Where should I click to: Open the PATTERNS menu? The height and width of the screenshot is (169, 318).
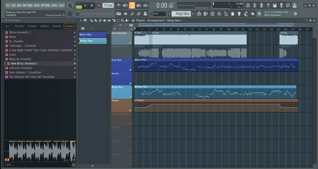[28, 5]
